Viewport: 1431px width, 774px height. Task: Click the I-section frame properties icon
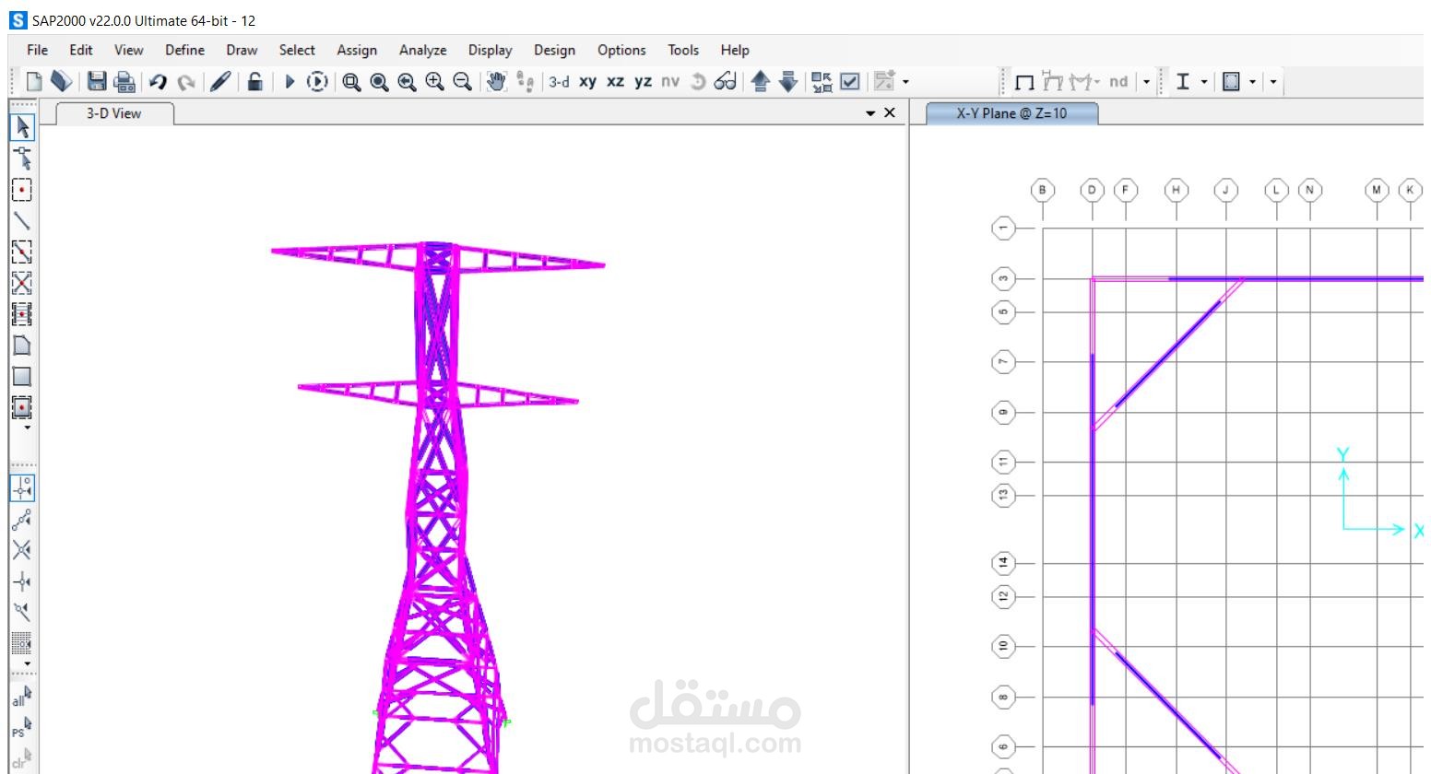pos(1183,81)
